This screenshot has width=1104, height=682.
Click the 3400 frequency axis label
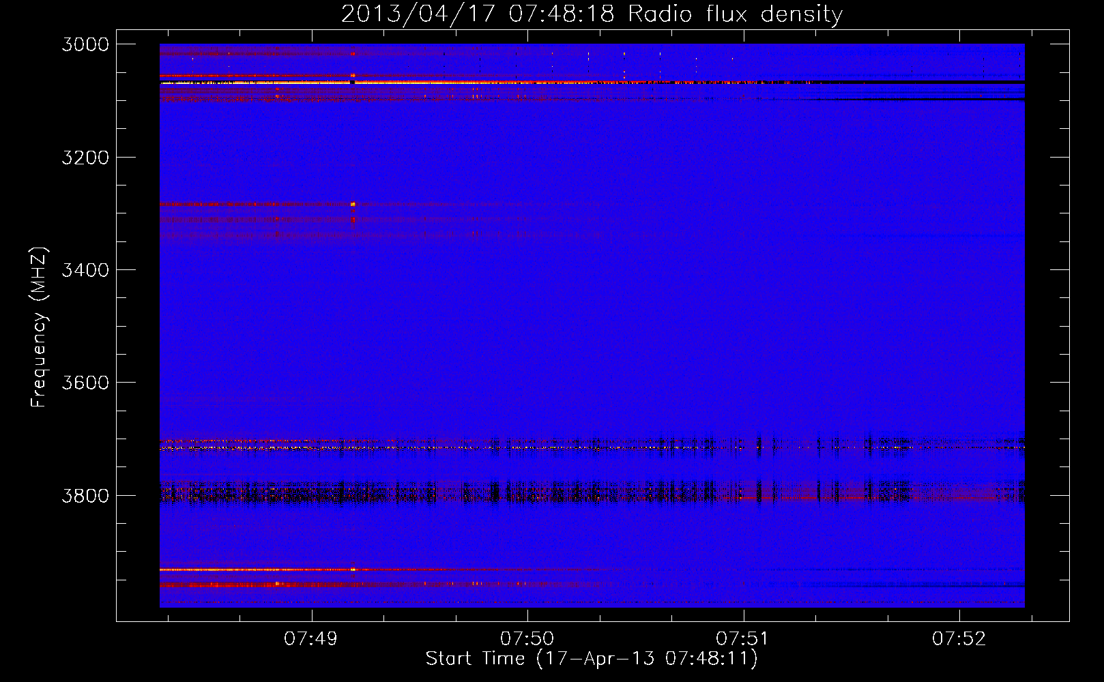point(85,270)
